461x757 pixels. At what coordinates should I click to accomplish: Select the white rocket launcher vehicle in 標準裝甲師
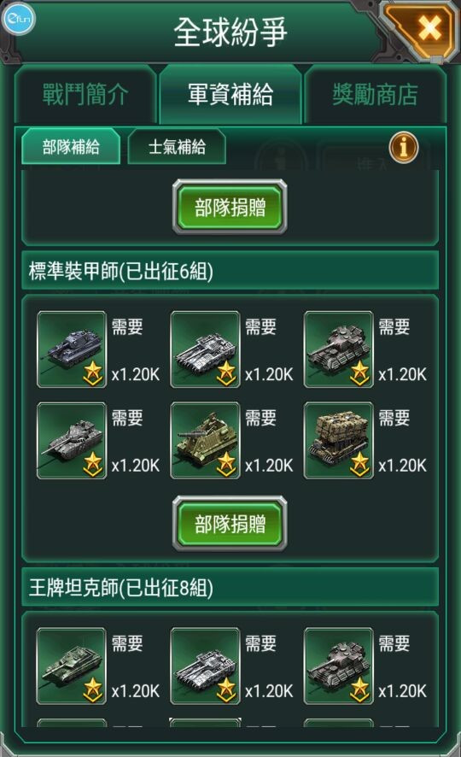tap(206, 349)
